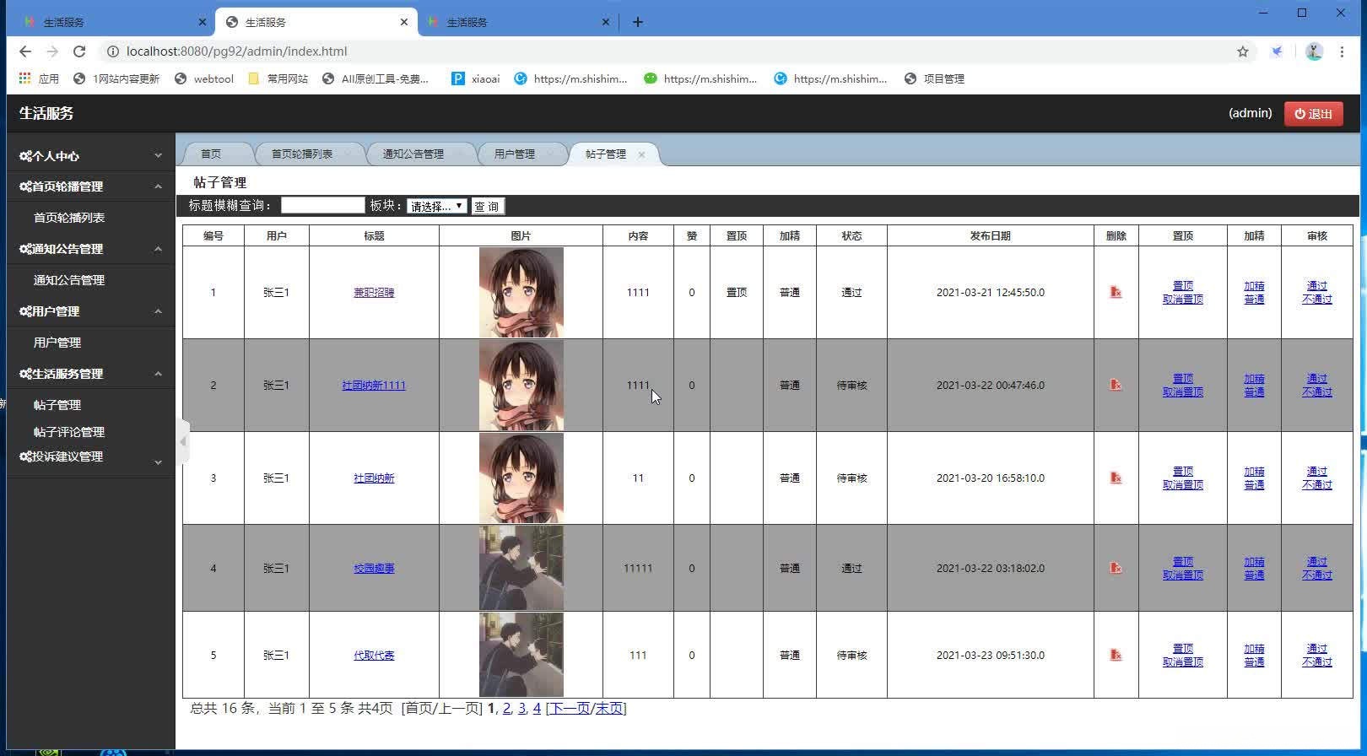The width and height of the screenshot is (1367, 756).
Task: Open xiaoai bookmark
Action: click(476, 78)
